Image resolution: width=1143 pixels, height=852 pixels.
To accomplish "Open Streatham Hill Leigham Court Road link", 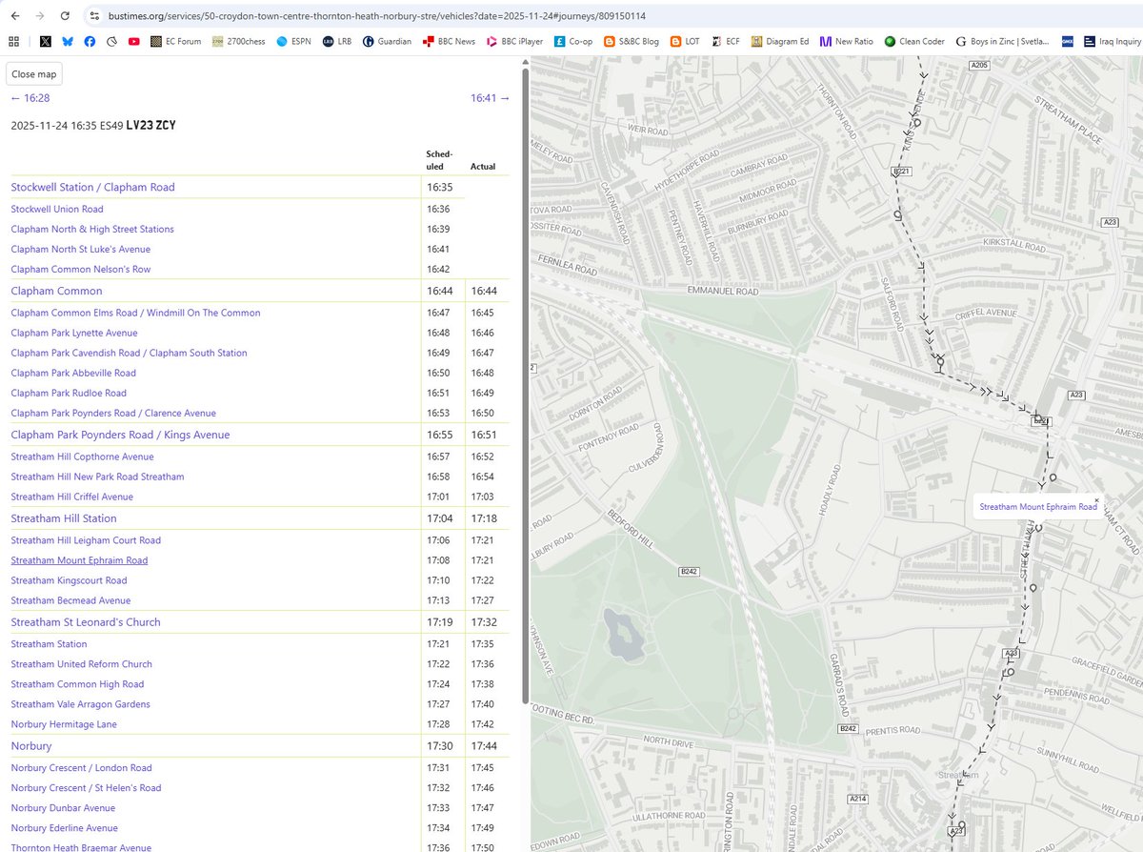I will [x=86, y=540].
